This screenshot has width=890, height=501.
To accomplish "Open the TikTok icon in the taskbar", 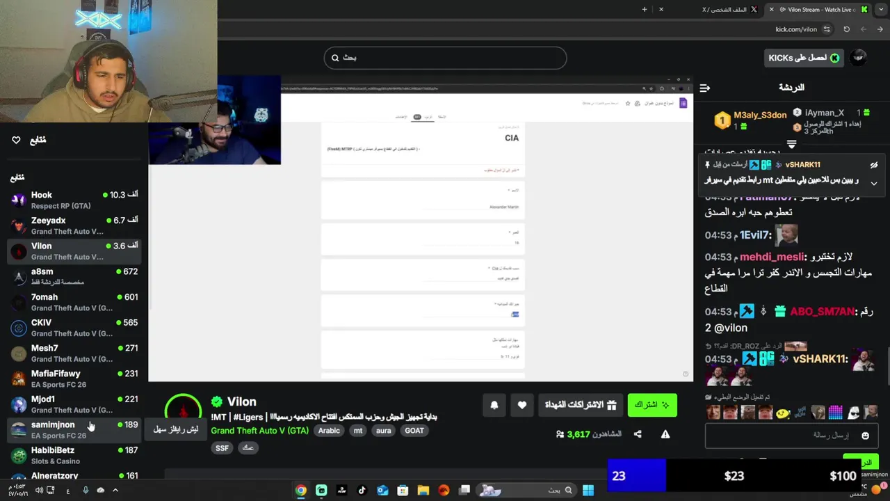I will 362,490.
